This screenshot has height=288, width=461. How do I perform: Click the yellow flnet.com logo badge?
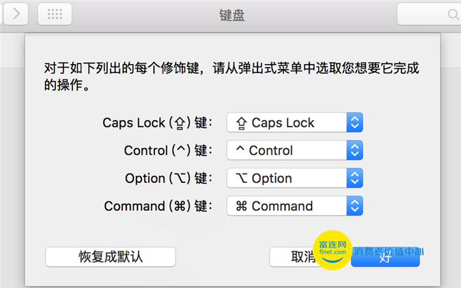tap(333, 250)
